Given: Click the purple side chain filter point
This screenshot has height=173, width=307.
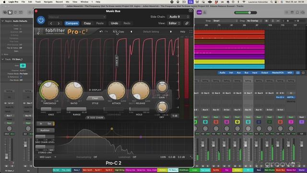Looking at the screenshot, I should coord(141,137).
